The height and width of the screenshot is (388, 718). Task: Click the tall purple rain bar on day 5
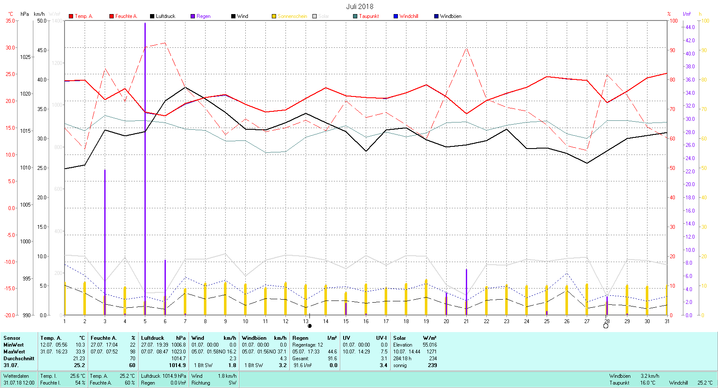pos(145,169)
